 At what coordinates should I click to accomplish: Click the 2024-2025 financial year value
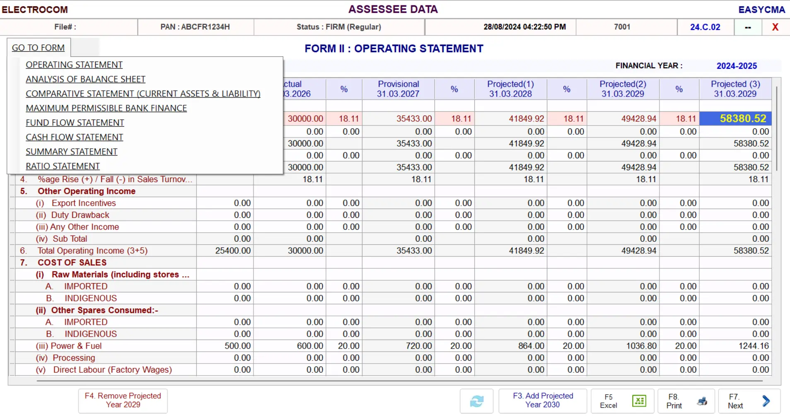click(x=736, y=65)
